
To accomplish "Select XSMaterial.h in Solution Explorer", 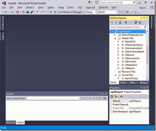I will click(x=131, y=65).
